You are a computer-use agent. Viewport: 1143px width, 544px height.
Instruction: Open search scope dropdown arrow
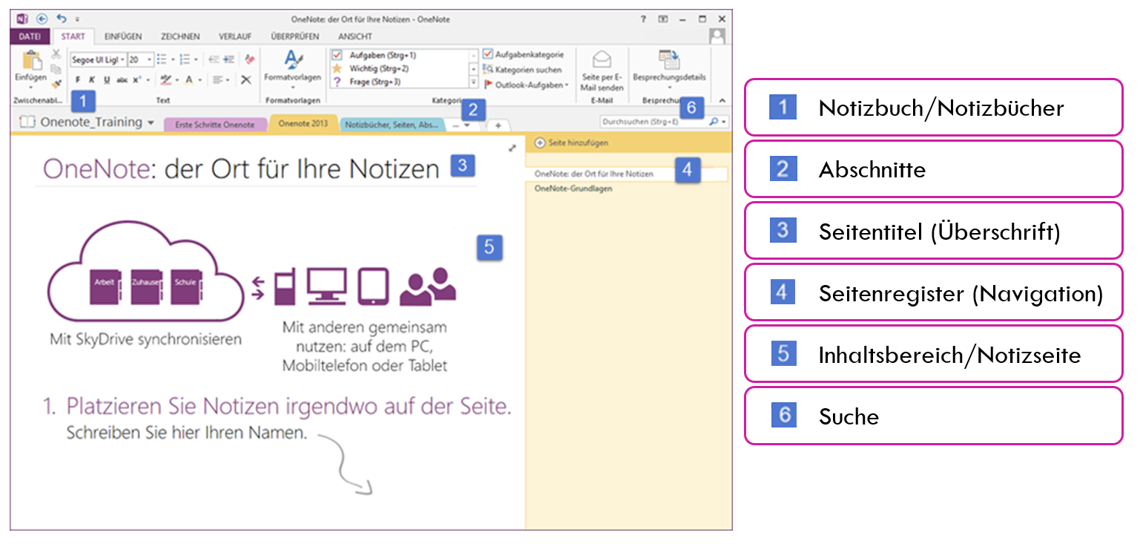(x=724, y=121)
